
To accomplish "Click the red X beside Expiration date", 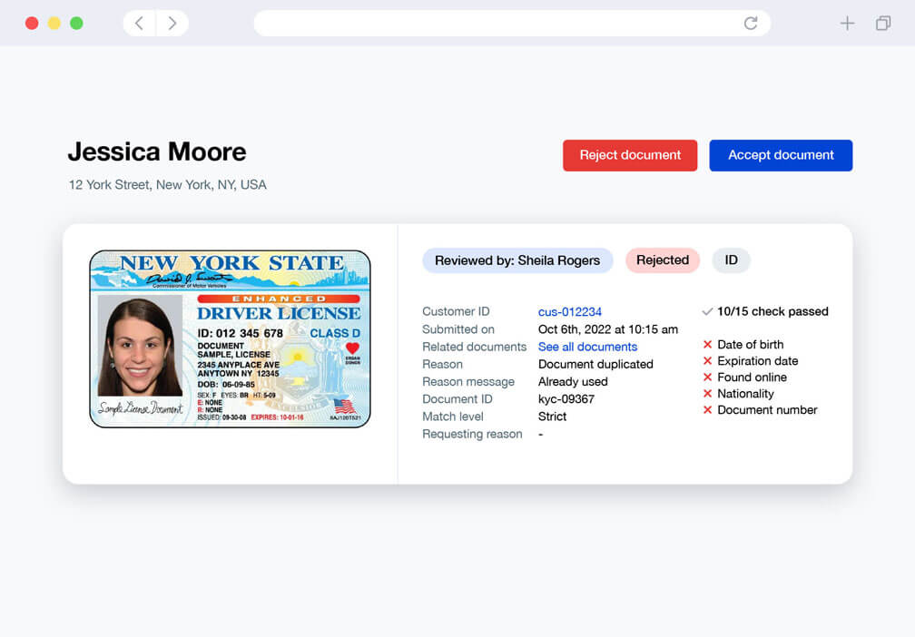I will (707, 361).
